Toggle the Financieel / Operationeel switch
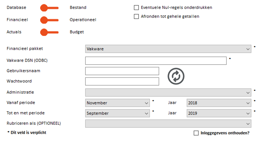Screen dimensions: 272x158 pyautogui.click(x=49, y=20)
